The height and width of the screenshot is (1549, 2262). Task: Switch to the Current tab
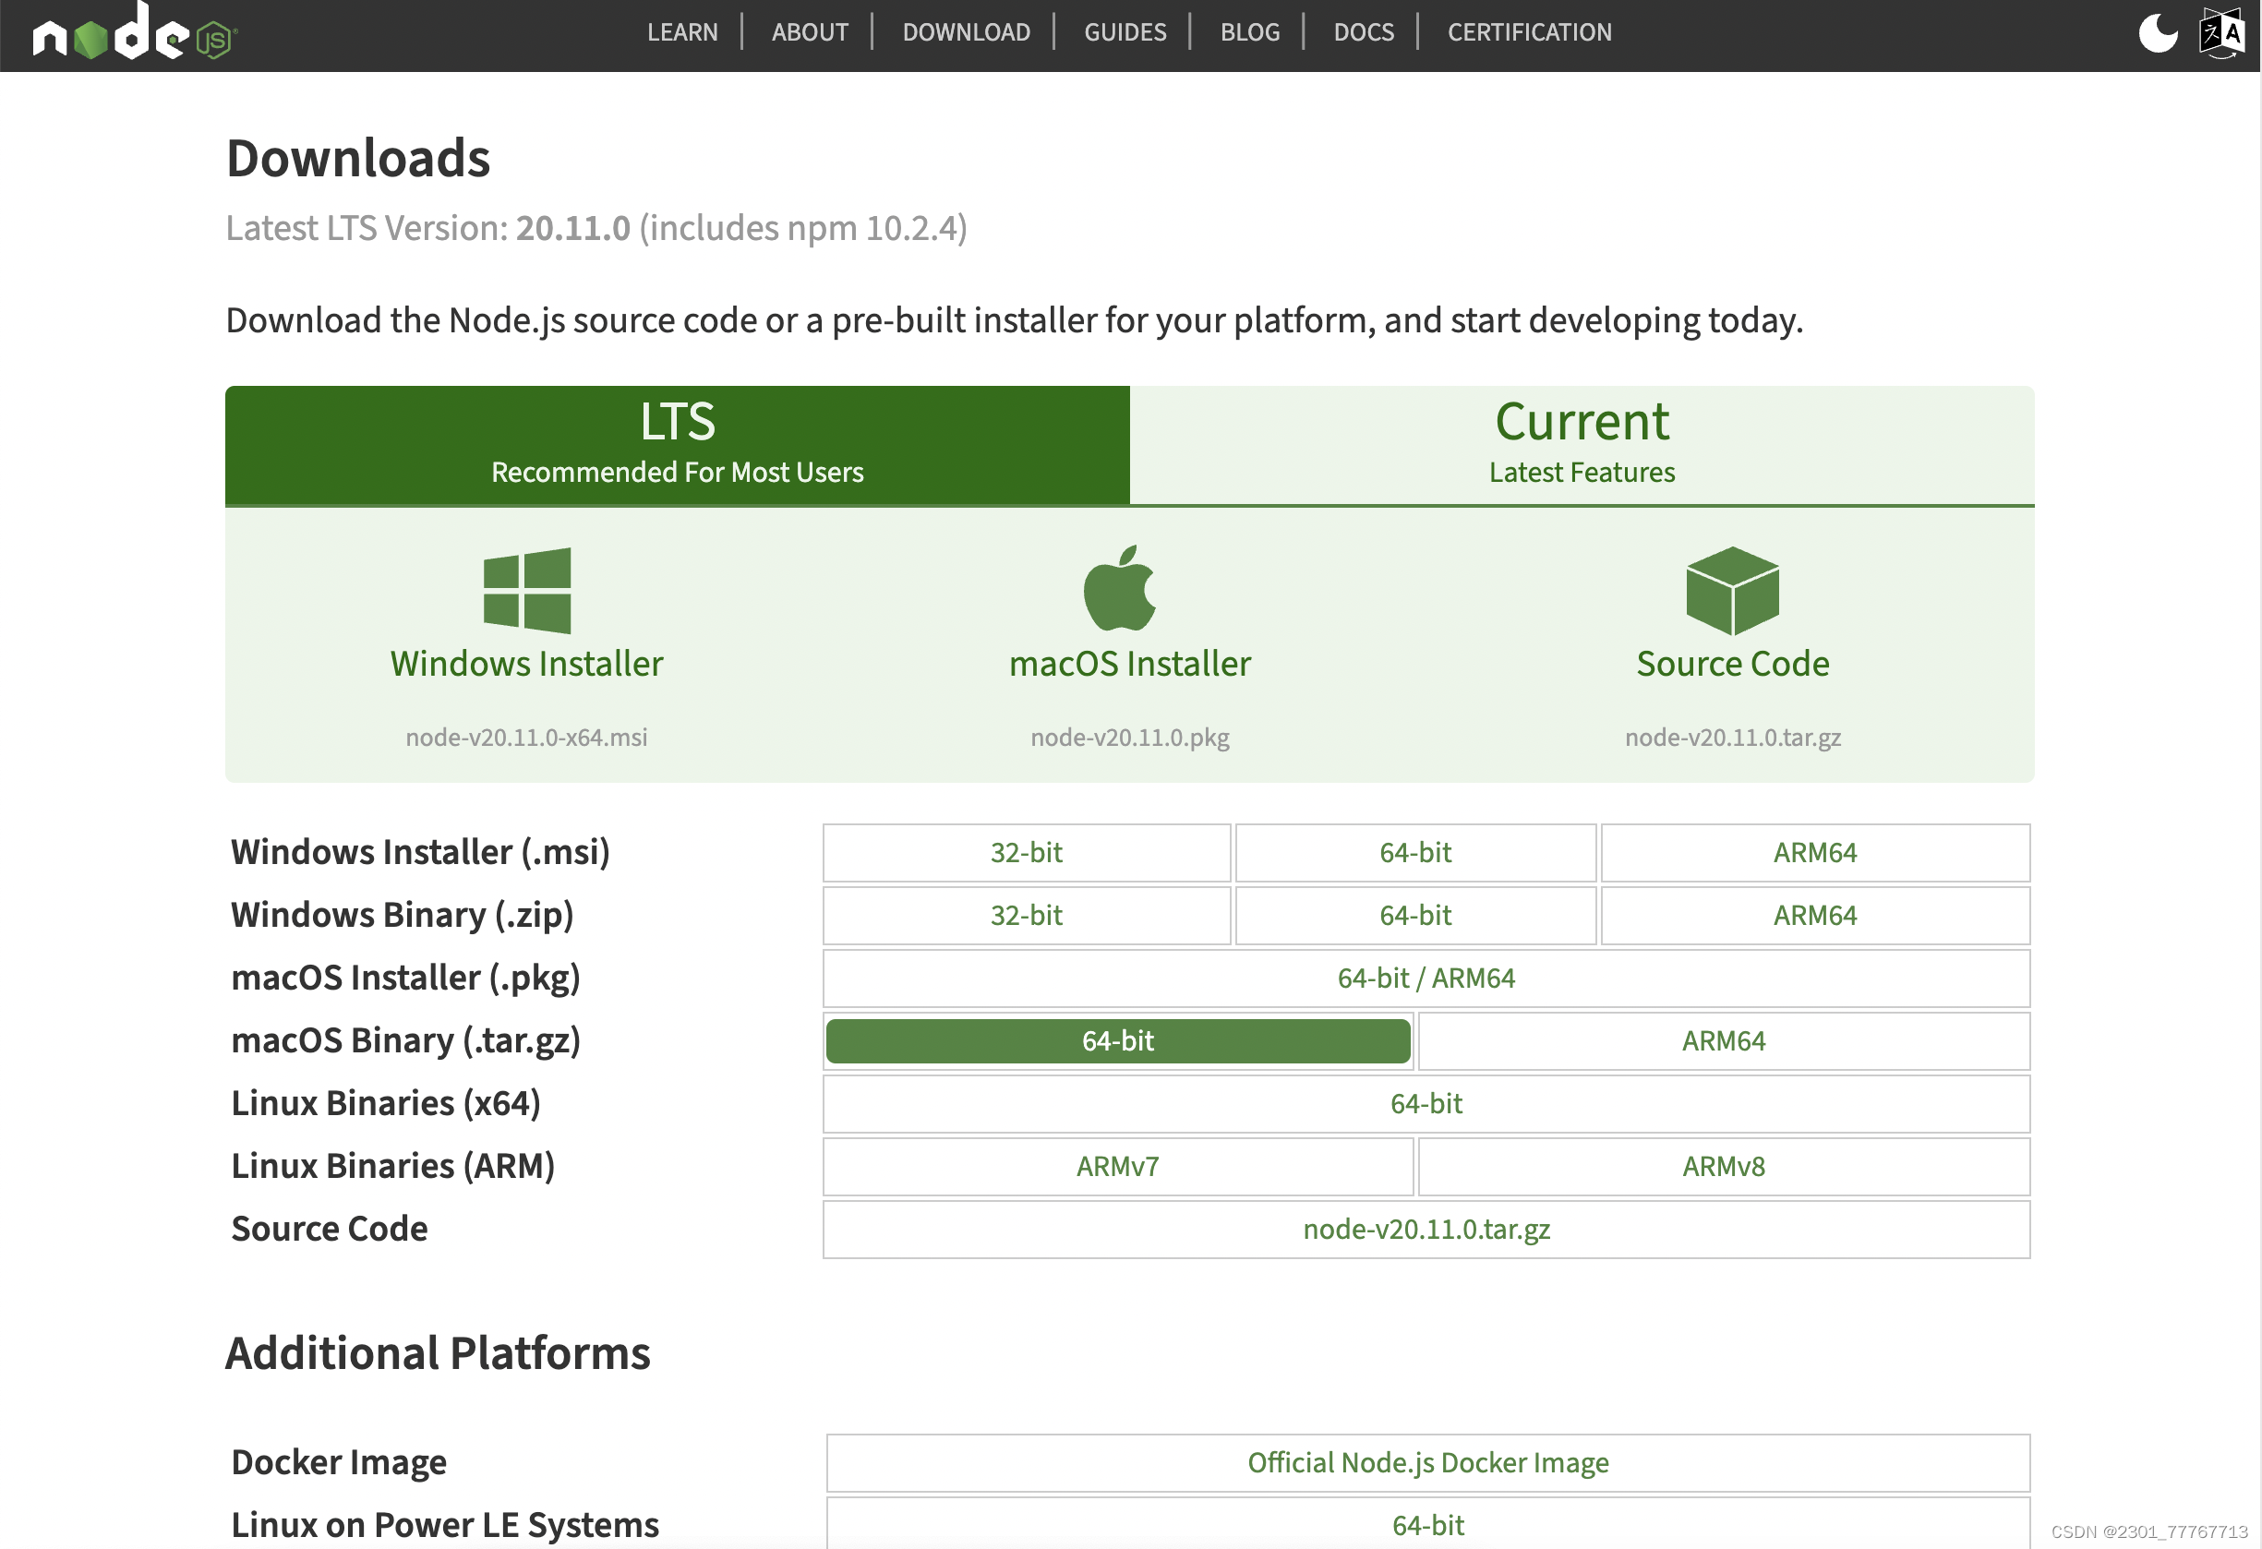(1581, 444)
